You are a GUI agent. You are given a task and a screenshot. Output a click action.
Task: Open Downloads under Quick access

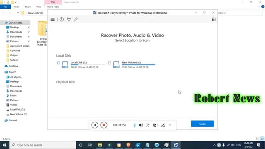[x=16, y=32]
